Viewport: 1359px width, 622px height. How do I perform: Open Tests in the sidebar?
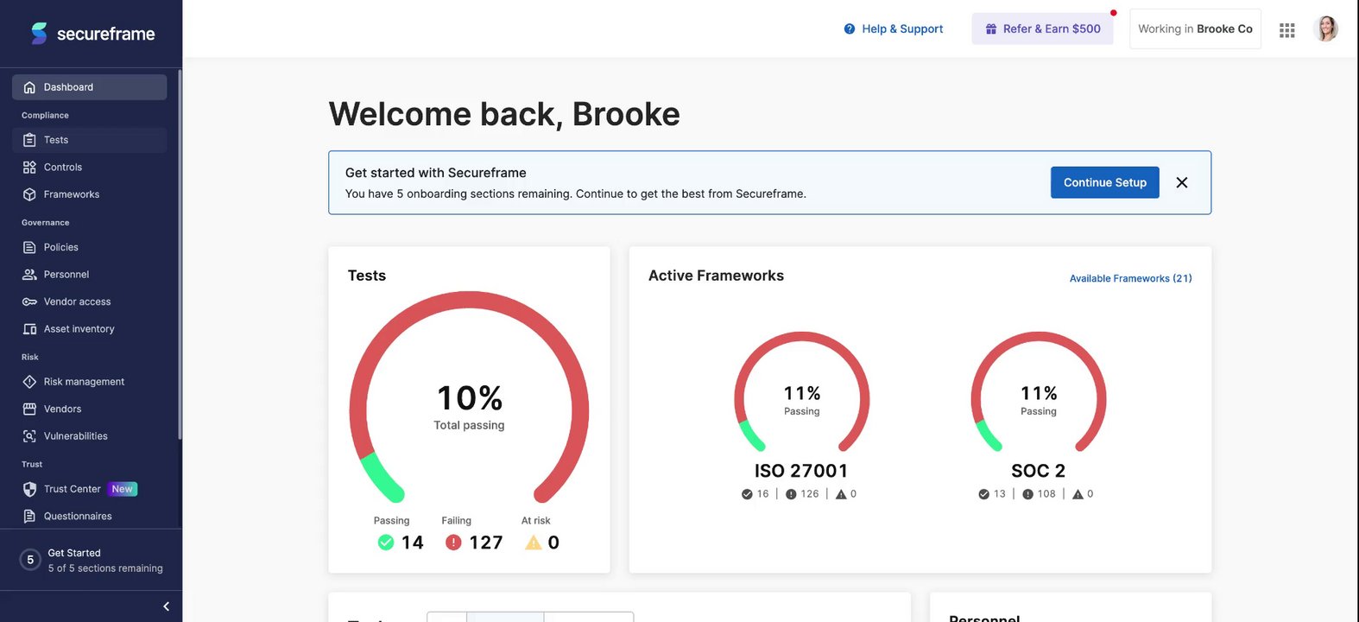90,140
